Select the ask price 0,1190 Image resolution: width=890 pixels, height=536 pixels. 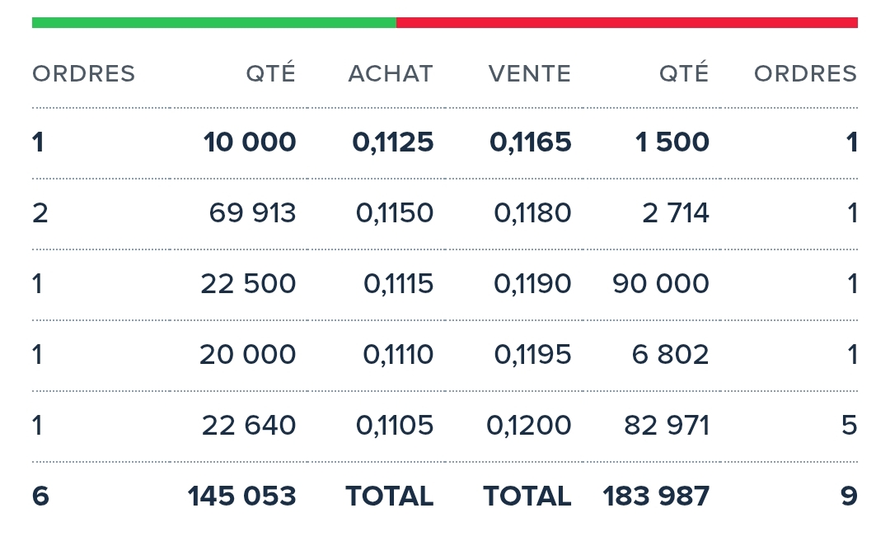(532, 284)
